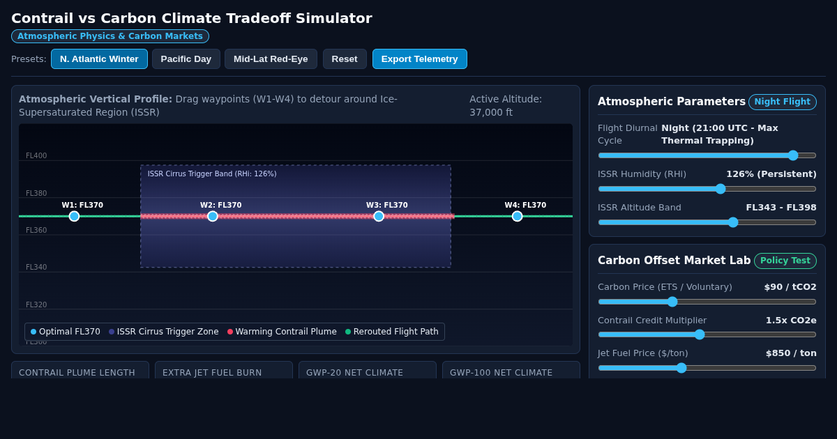Click the Night (21:00 UTC) cycle value
This screenshot has height=439, width=837.
coord(720,134)
